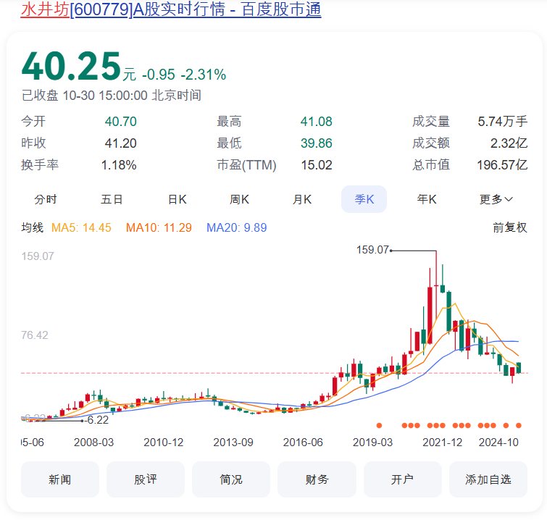Click the 成交额 value 2.32亿
Viewport: 547px width, 520px height.
[509, 143]
